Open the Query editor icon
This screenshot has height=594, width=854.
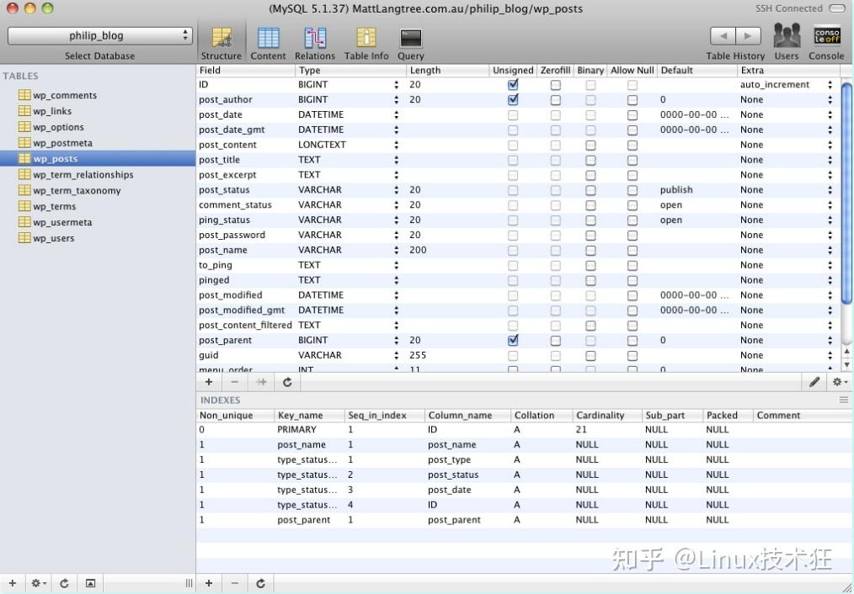pos(411,38)
